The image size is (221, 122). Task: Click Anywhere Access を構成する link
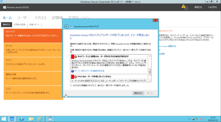click(x=167, y=46)
